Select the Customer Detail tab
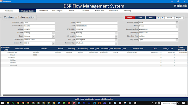This screenshot has width=188, height=105. (27, 11)
